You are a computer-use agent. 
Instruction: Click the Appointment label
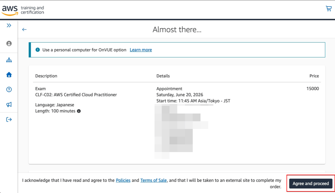click(169, 88)
